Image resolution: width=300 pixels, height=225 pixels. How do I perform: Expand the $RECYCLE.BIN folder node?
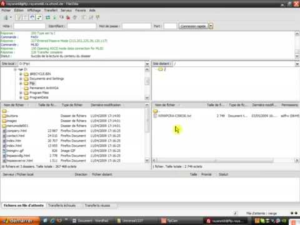pos(21,74)
